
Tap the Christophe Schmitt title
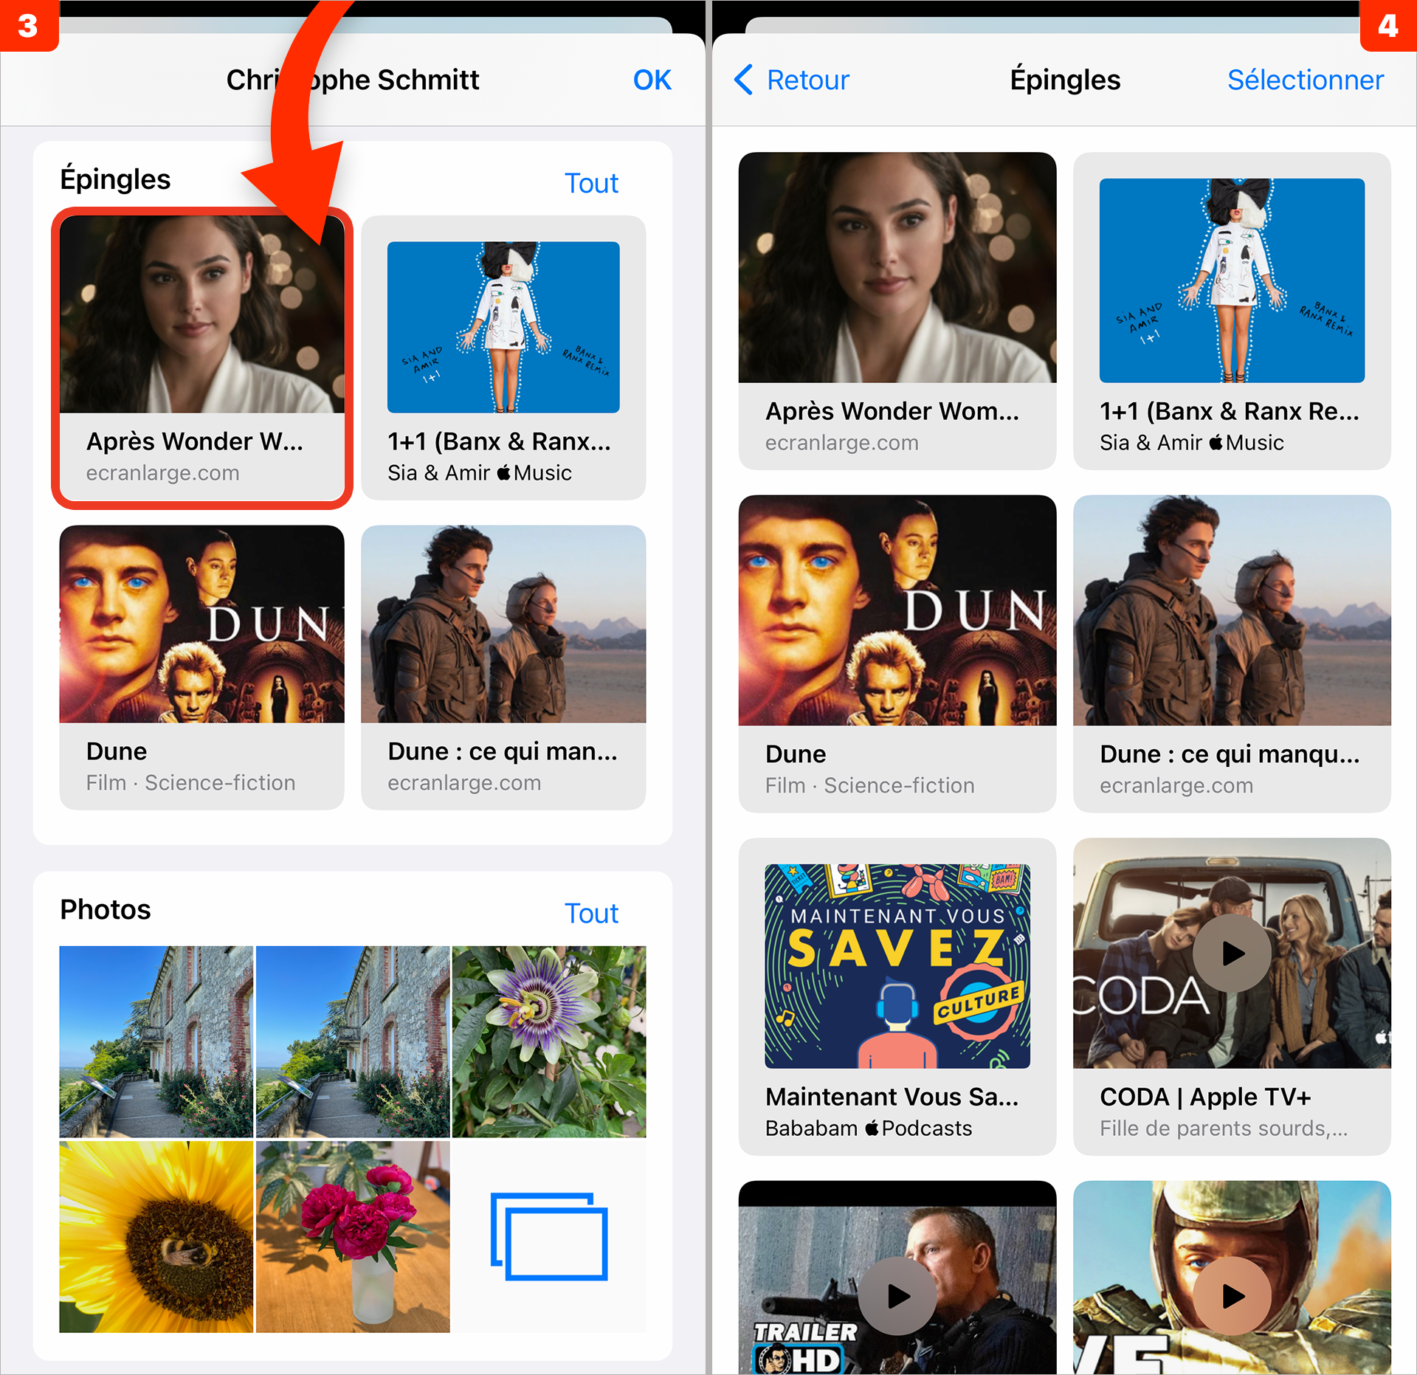(x=353, y=80)
